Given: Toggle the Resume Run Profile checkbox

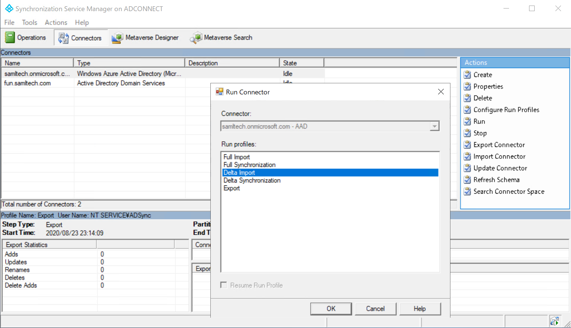Looking at the screenshot, I should click(224, 285).
